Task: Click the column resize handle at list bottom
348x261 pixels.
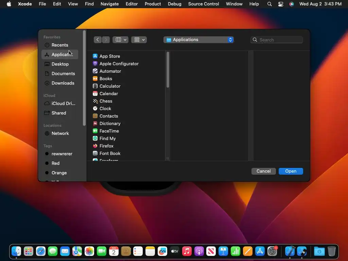Action: click(x=168, y=158)
